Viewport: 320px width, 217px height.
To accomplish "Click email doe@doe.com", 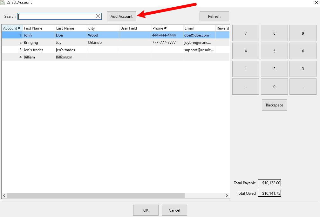I will click(196, 35).
